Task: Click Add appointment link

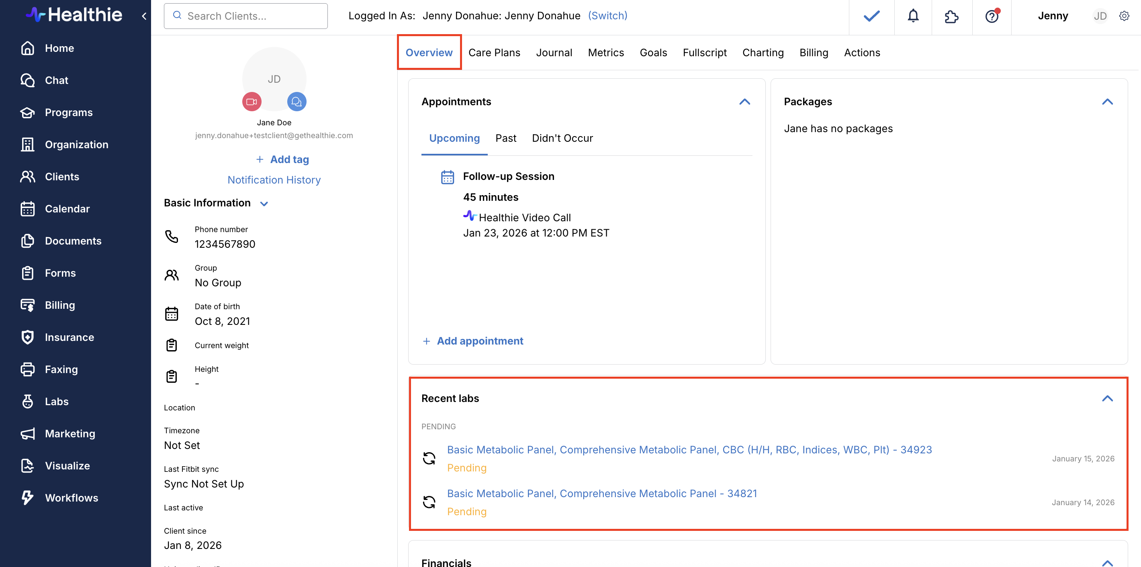Action: pos(480,341)
